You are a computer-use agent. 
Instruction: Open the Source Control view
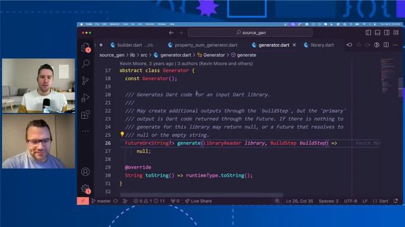pyautogui.click(x=85, y=81)
